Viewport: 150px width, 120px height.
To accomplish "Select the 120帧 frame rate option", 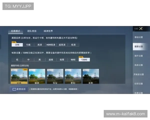I will coord(84,60).
